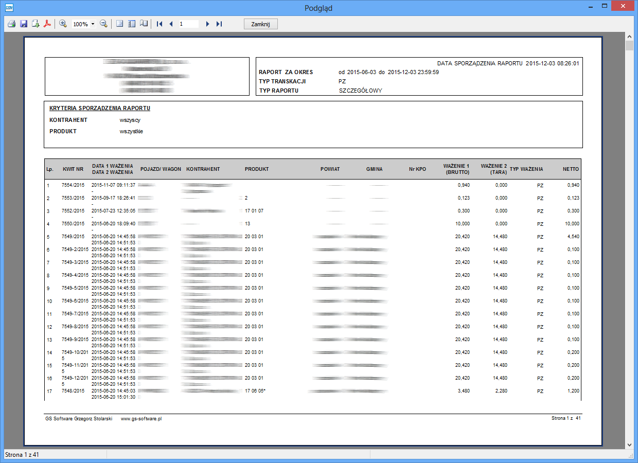
Task: Click the vertical scrollbar down arrow
Action: [629, 444]
